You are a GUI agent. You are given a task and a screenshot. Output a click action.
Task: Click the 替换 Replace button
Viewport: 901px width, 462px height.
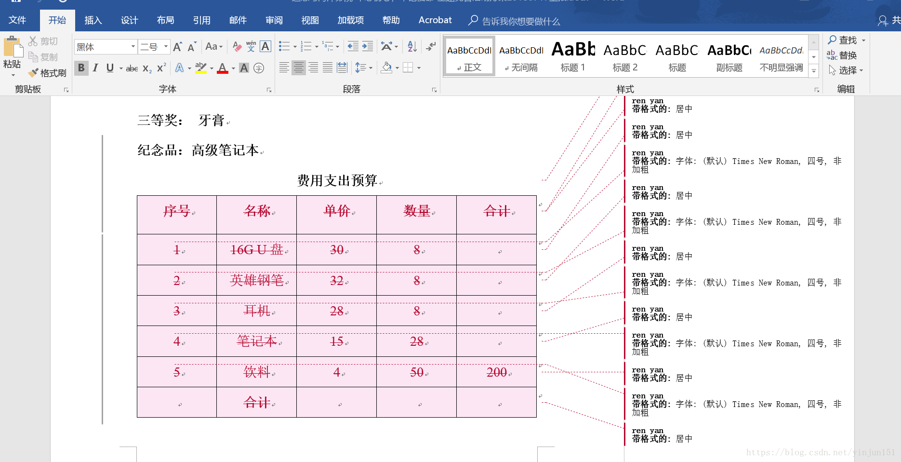pyautogui.click(x=842, y=55)
